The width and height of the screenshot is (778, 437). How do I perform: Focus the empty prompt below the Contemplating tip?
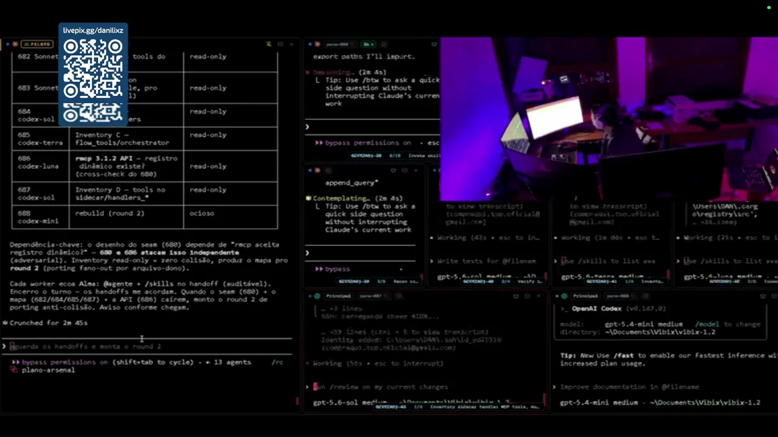coord(360,253)
